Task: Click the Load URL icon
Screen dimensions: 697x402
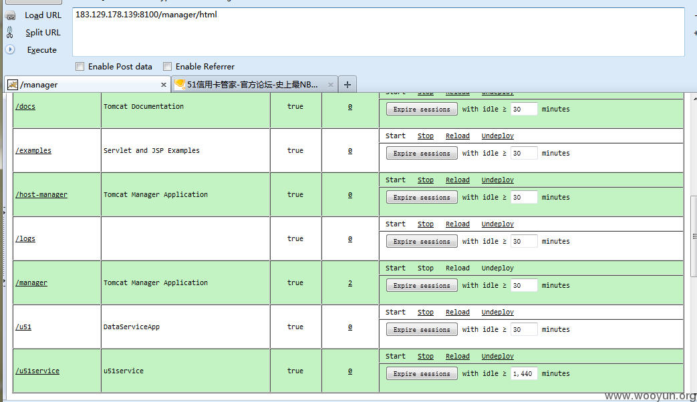Action: (x=10, y=15)
